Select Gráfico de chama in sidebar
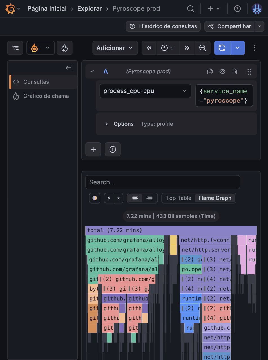The image size is (268, 360). [x=44, y=96]
